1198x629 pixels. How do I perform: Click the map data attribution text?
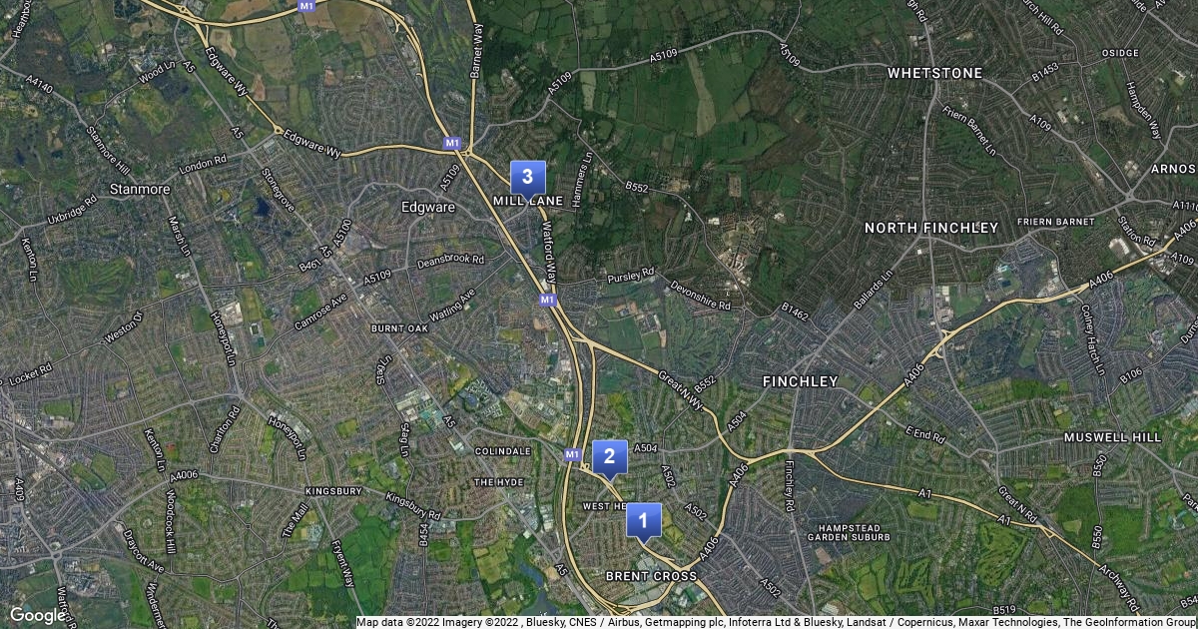pyautogui.click(x=778, y=622)
